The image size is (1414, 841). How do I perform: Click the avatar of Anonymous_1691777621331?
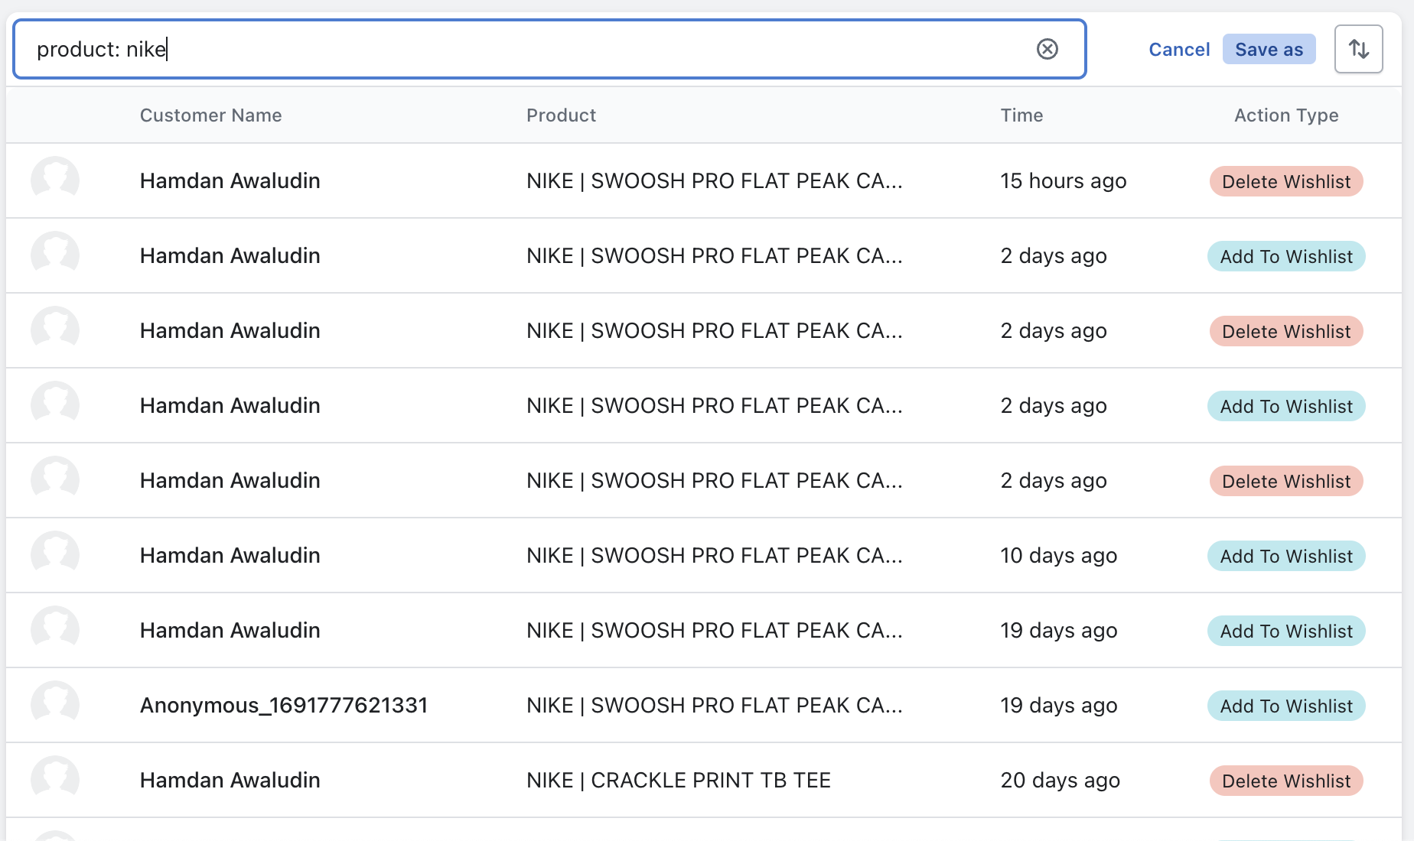pos(55,705)
